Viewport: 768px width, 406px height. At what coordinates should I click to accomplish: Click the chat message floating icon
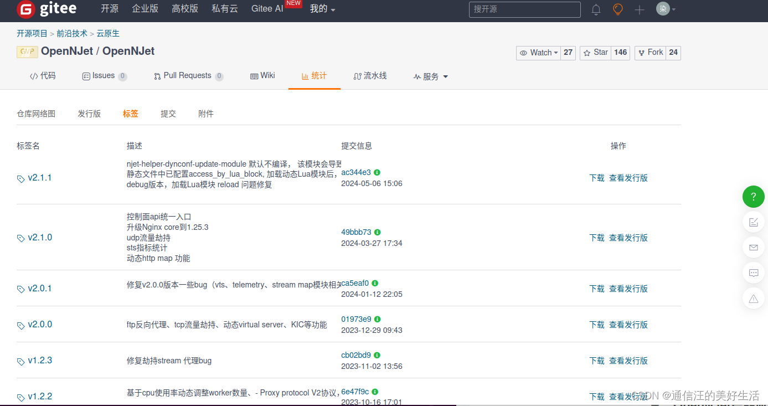[x=753, y=273]
